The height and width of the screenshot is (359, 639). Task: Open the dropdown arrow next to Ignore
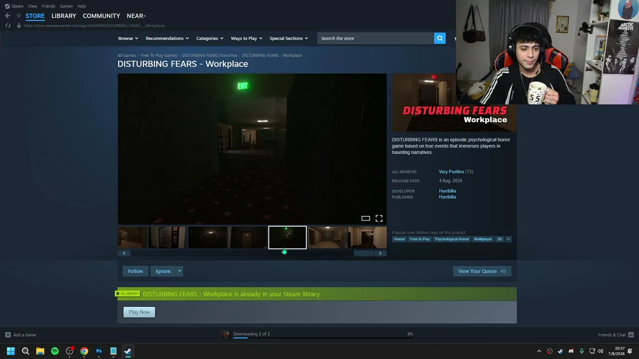pos(180,271)
